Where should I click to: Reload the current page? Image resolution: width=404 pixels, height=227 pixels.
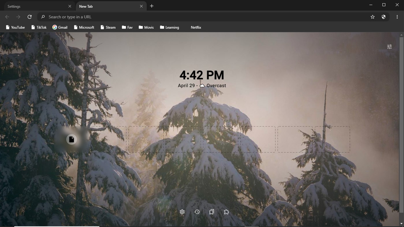[29, 17]
